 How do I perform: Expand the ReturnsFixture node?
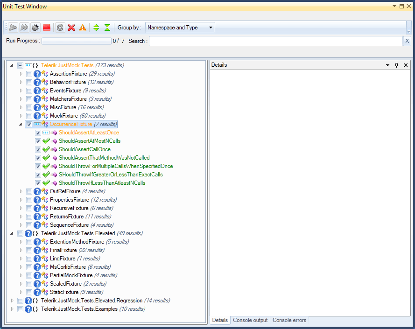click(21, 217)
